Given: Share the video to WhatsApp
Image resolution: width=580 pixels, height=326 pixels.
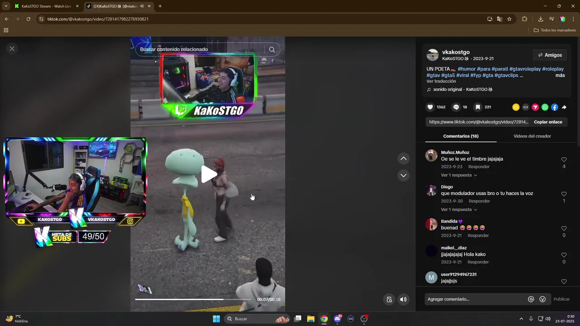Looking at the screenshot, I should click(x=545, y=107).
